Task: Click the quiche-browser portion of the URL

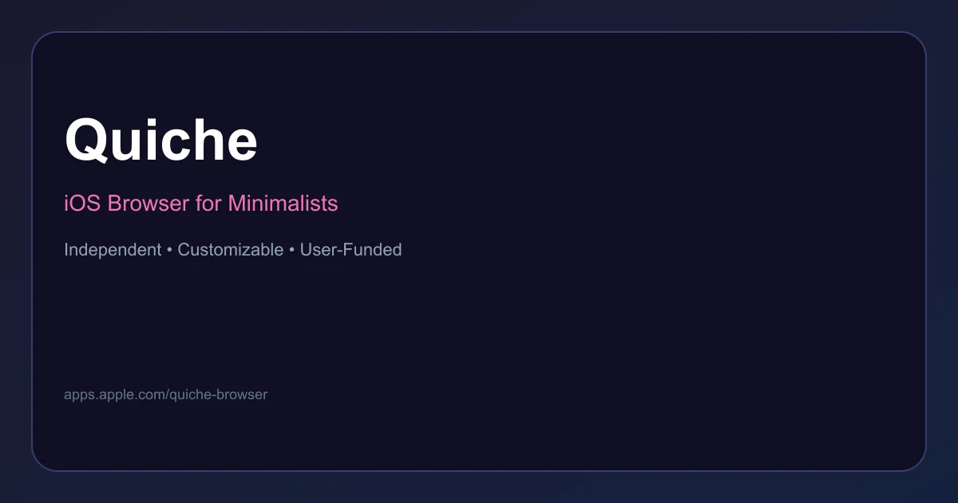Action: coord(218,394)
